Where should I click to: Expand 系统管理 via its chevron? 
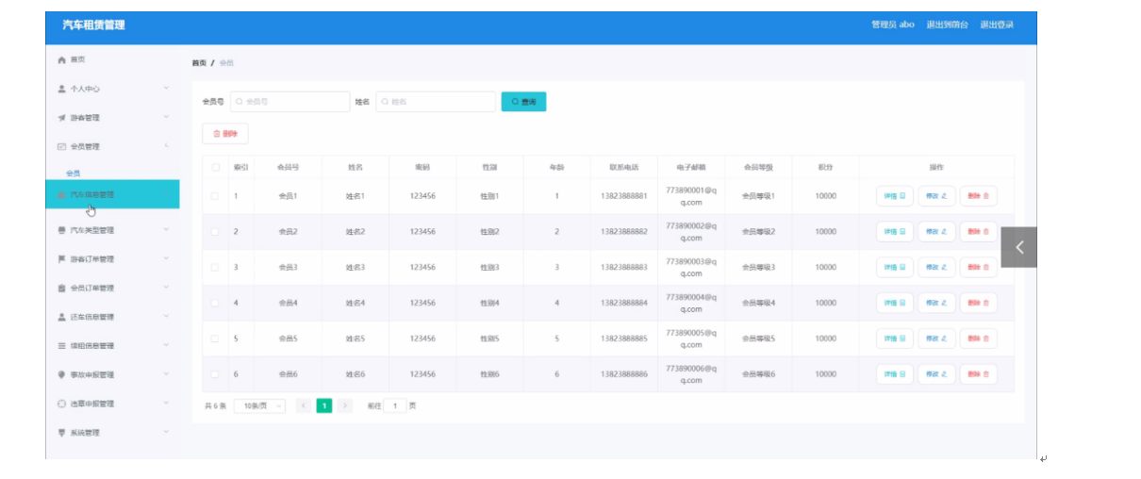click(166, 433)
